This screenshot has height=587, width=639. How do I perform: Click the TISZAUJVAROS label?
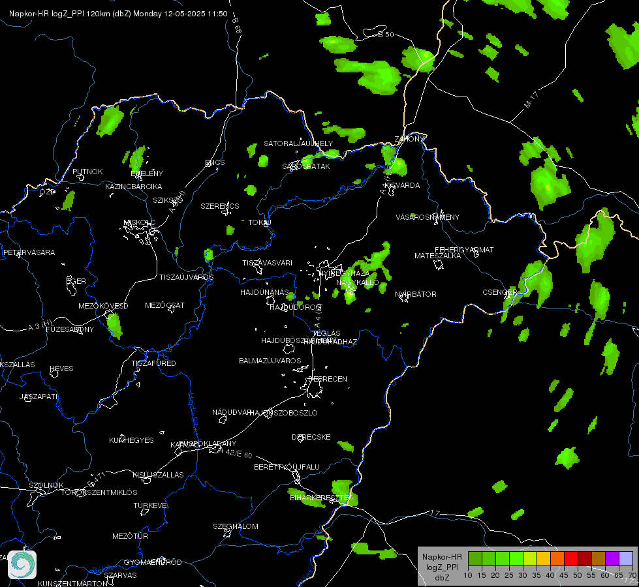coord(187,277)
